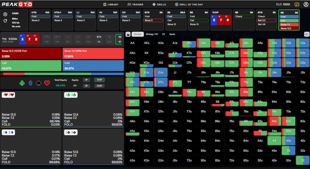
Task: Select the Raise 7.2 (50% Pot) action
Action: [93, 53]
